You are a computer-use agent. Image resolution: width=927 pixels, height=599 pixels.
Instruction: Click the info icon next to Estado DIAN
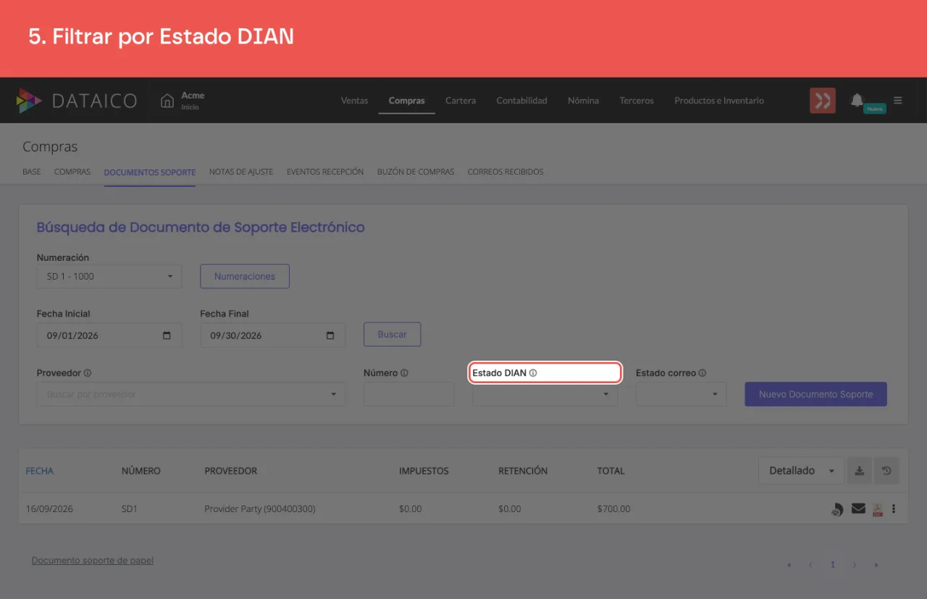(x=533, y=373)
